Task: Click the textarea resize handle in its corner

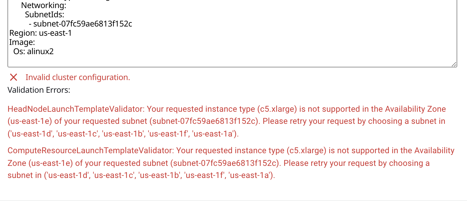Action: [454, 64]
